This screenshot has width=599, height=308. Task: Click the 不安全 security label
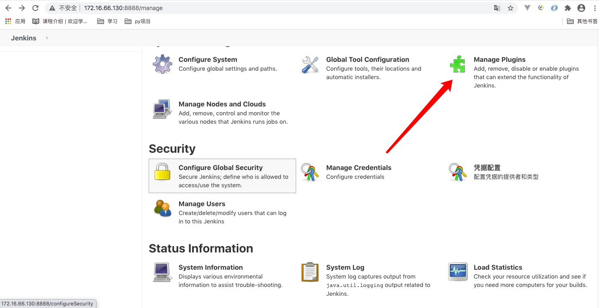pyautogui.click(x=68, y=8)
